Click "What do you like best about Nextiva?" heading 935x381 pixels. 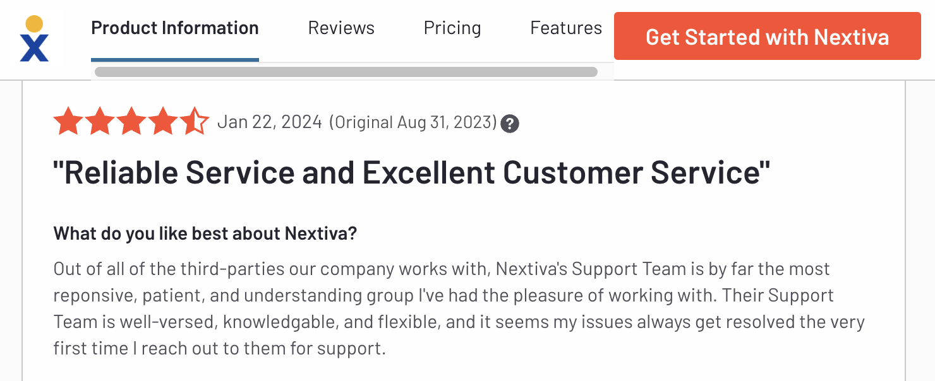pos(205,233)
